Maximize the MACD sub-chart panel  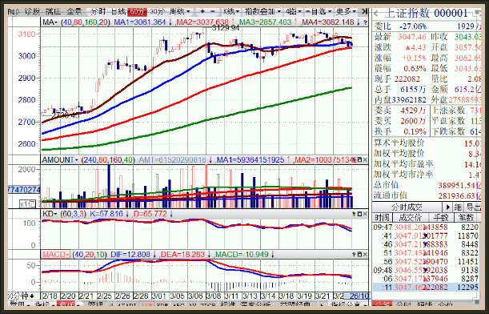[359, 255]
